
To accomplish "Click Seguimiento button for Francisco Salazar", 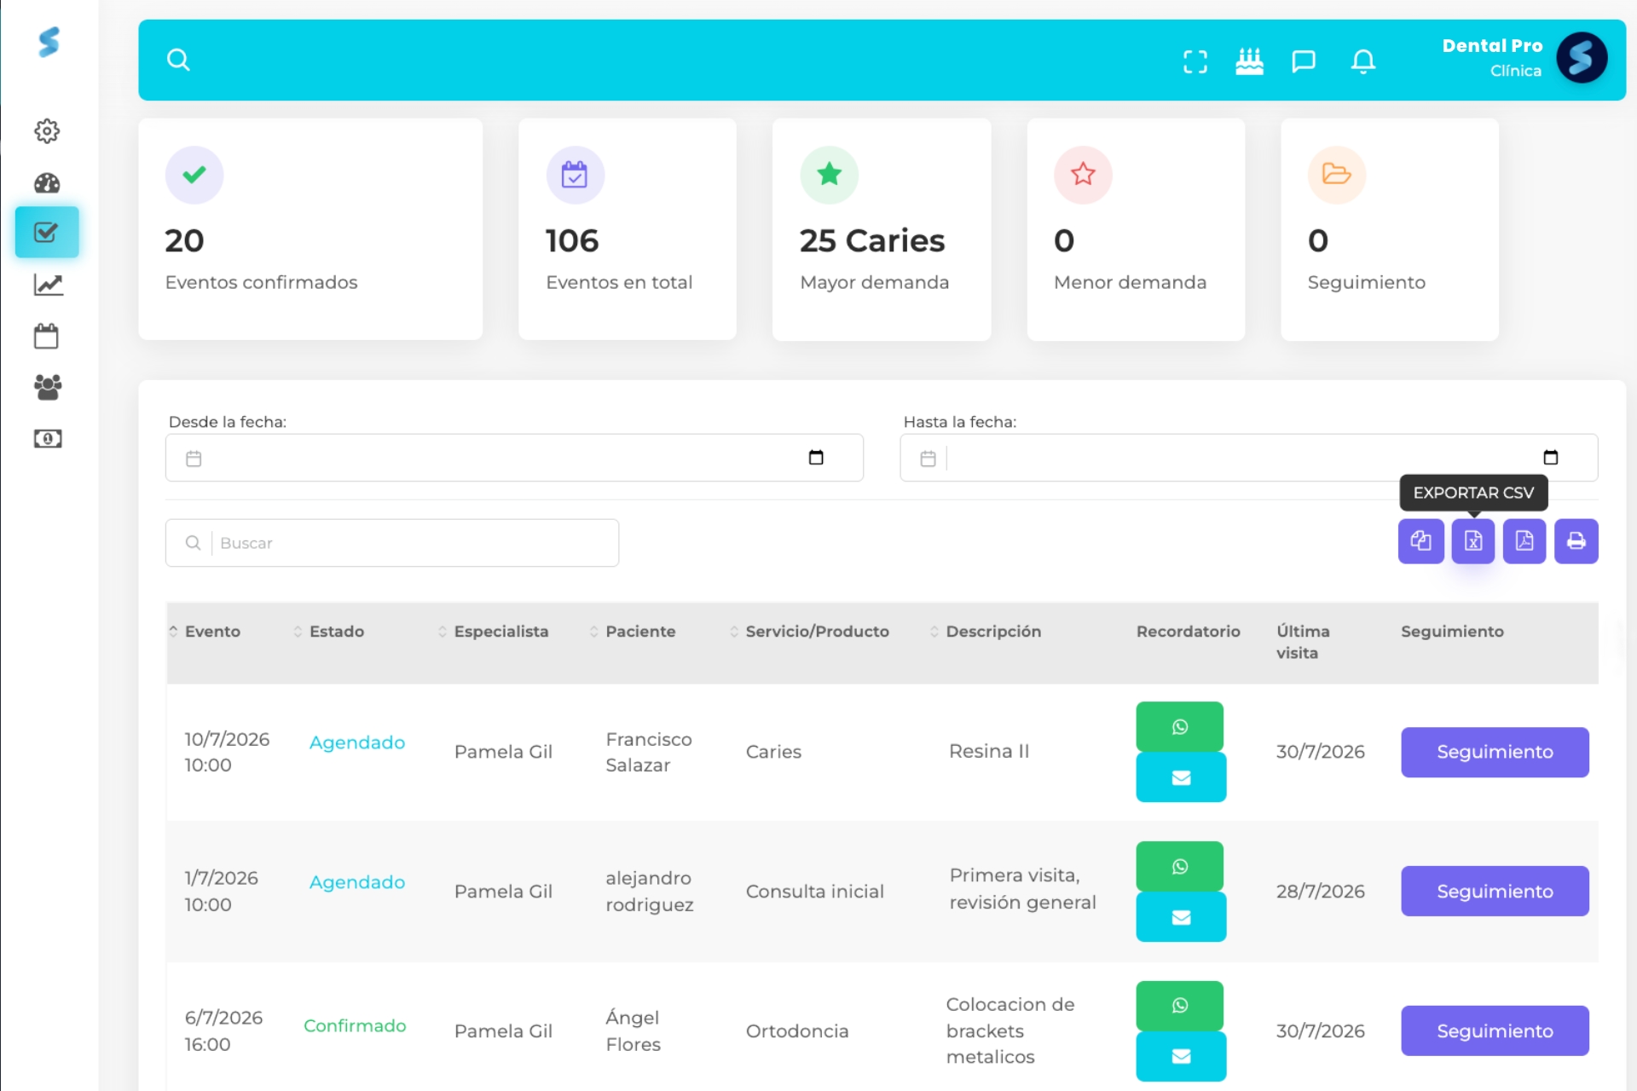I will [1495, 752].
